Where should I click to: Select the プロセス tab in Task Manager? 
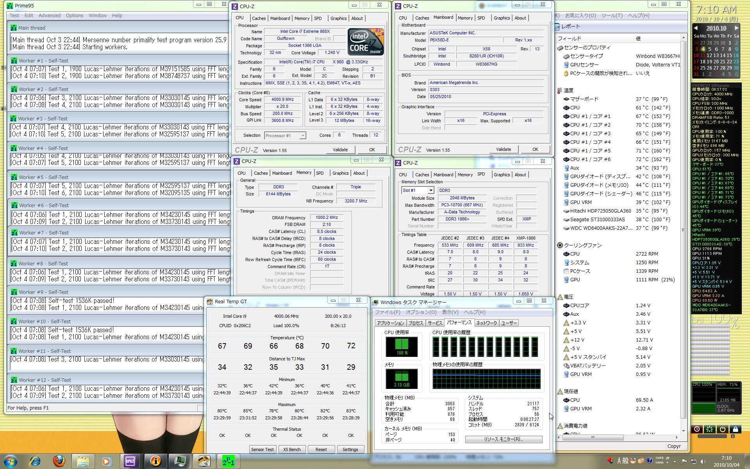(x=416, y=323)
